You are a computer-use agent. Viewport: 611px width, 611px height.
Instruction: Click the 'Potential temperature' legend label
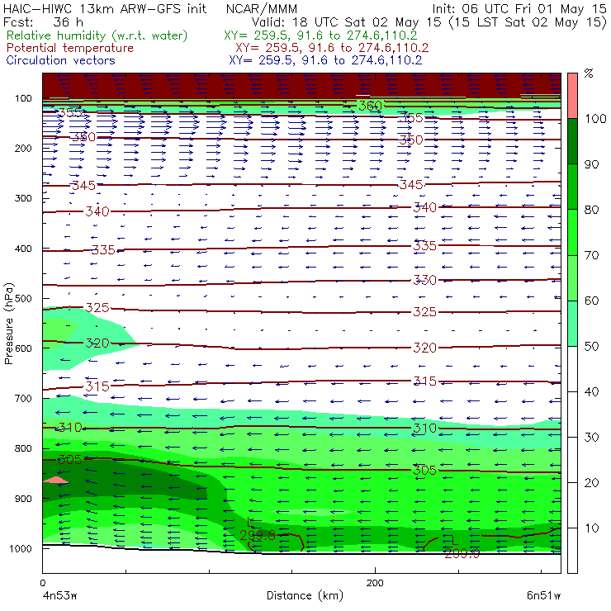click(x=69, y=48)
